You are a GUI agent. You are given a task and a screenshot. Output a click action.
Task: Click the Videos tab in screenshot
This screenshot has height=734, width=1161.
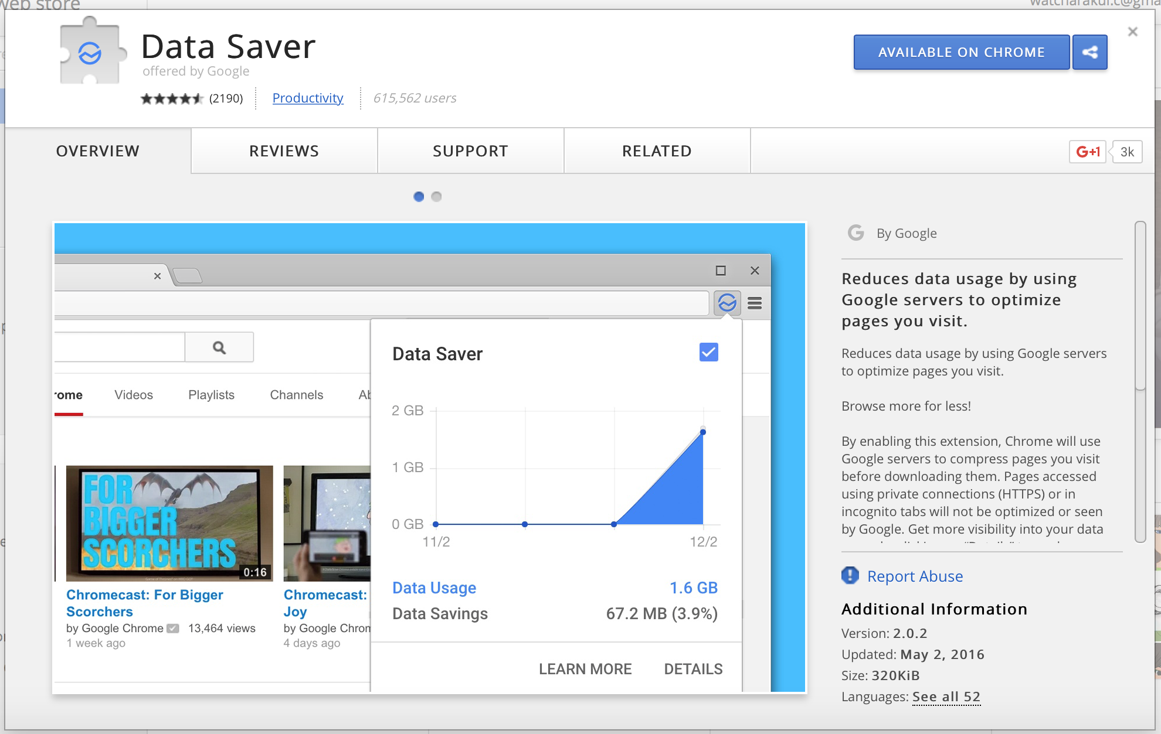pyautogui.click(x=134, y=395)
